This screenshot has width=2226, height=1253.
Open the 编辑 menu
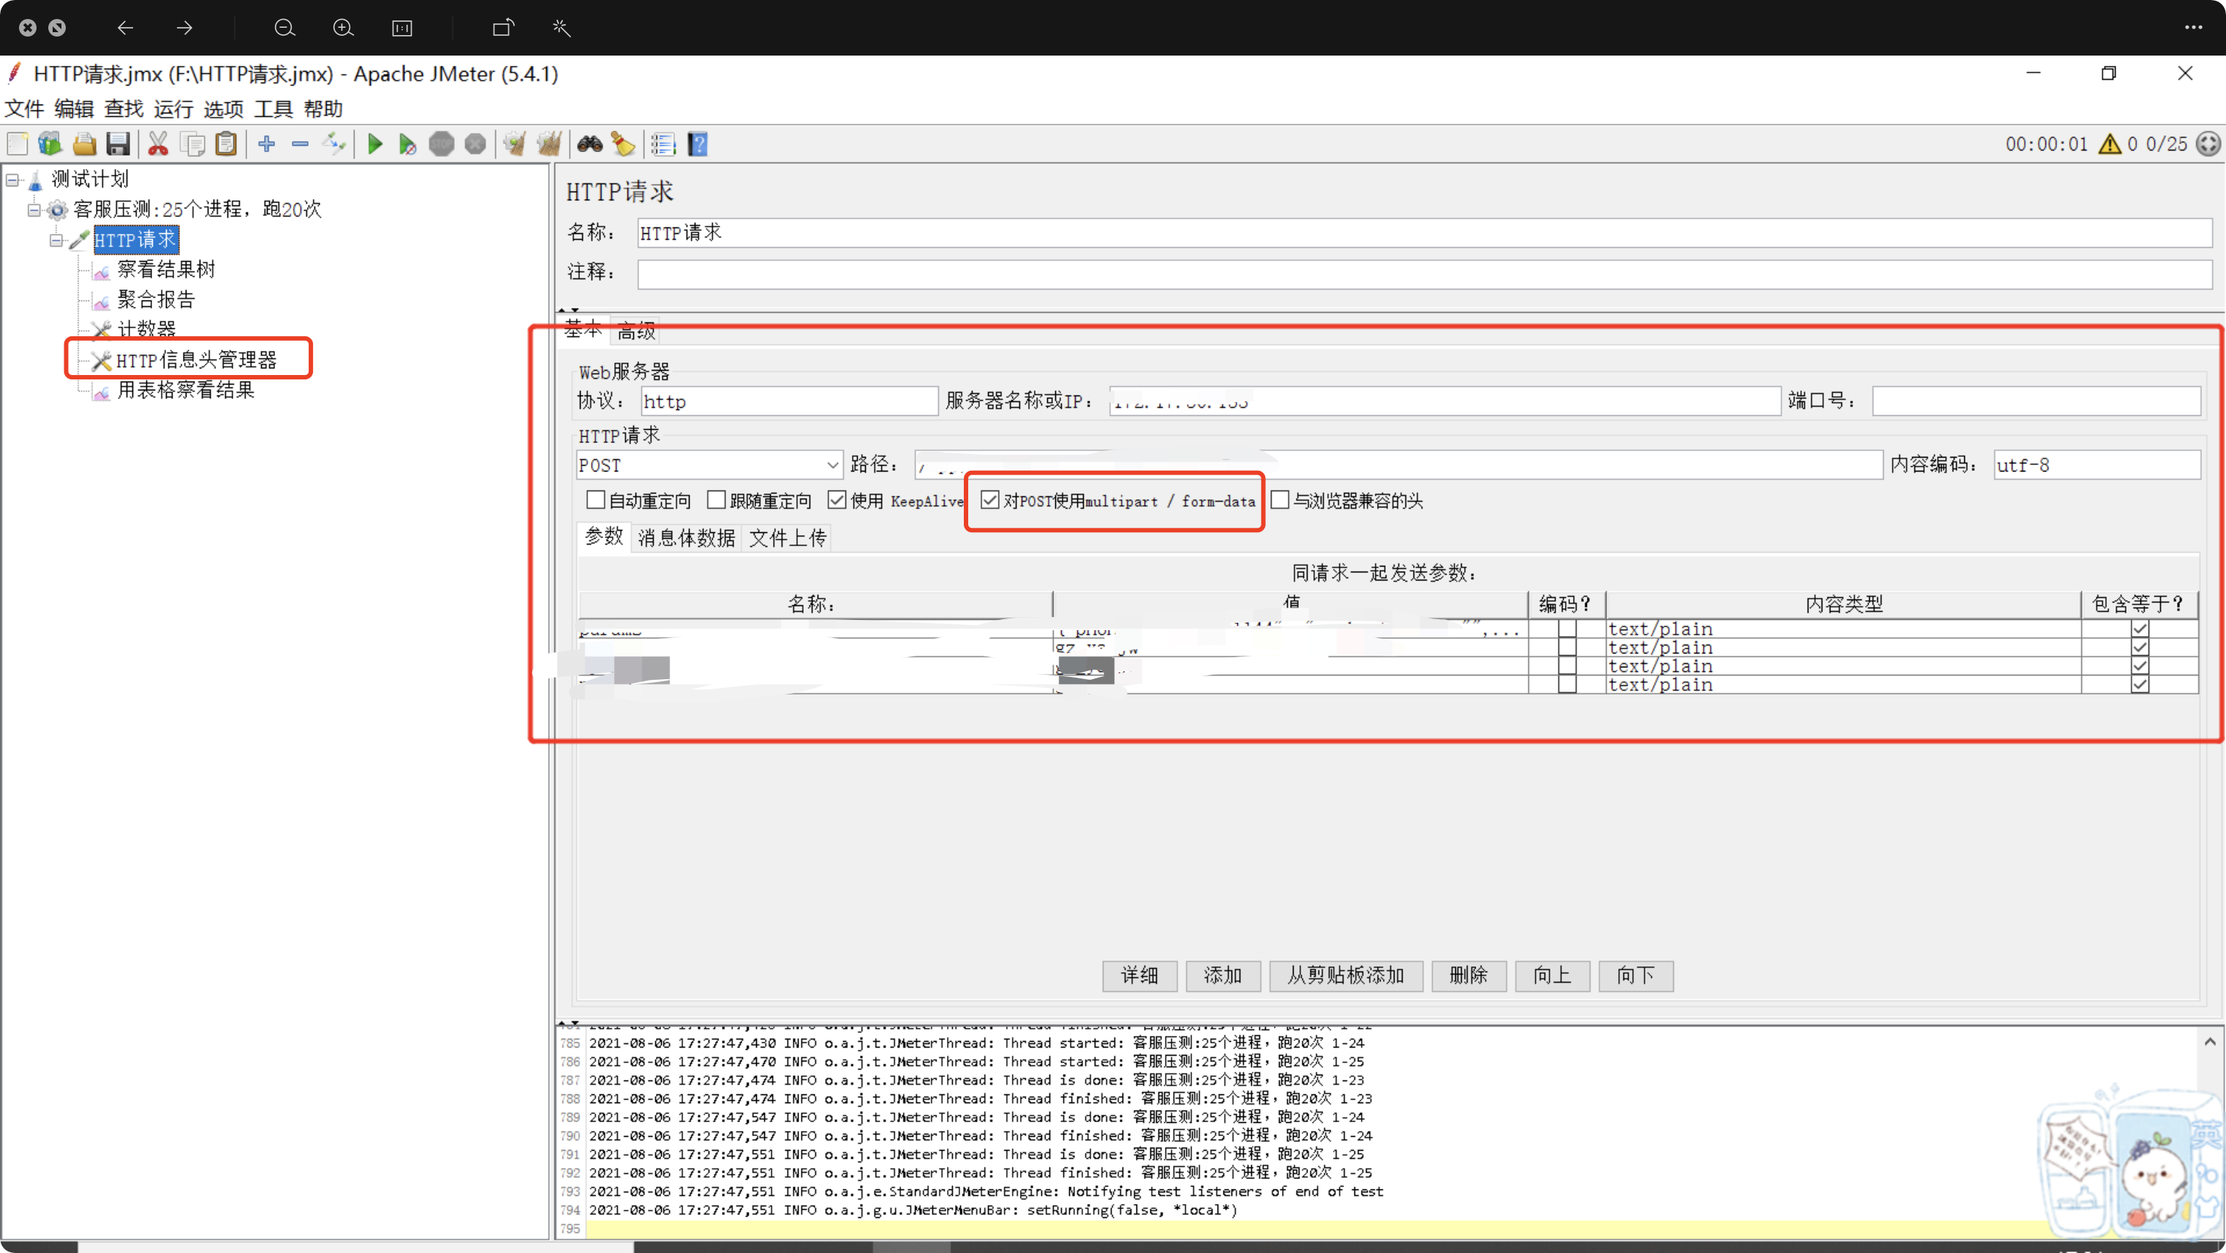[x=75, y=109]
